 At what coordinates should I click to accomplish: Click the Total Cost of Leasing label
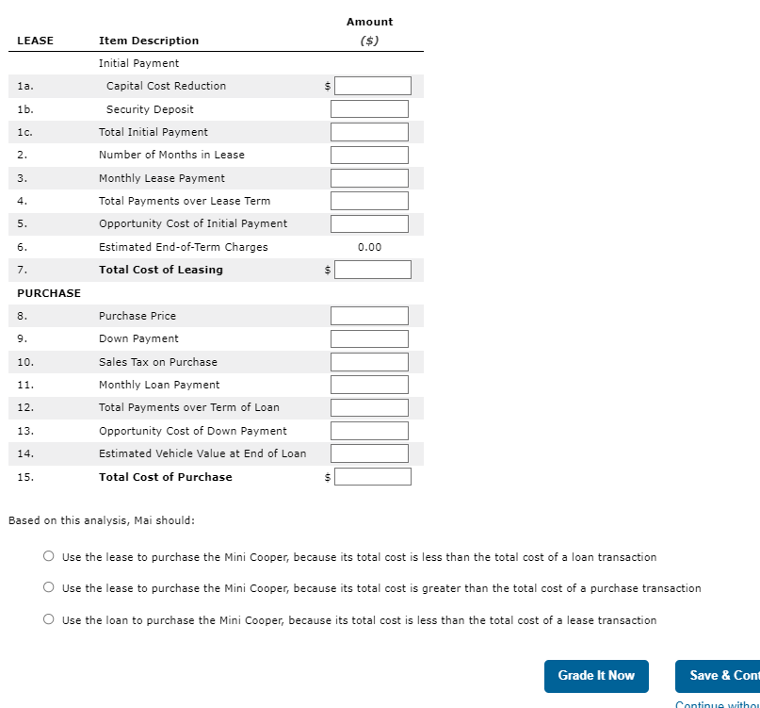161,270
